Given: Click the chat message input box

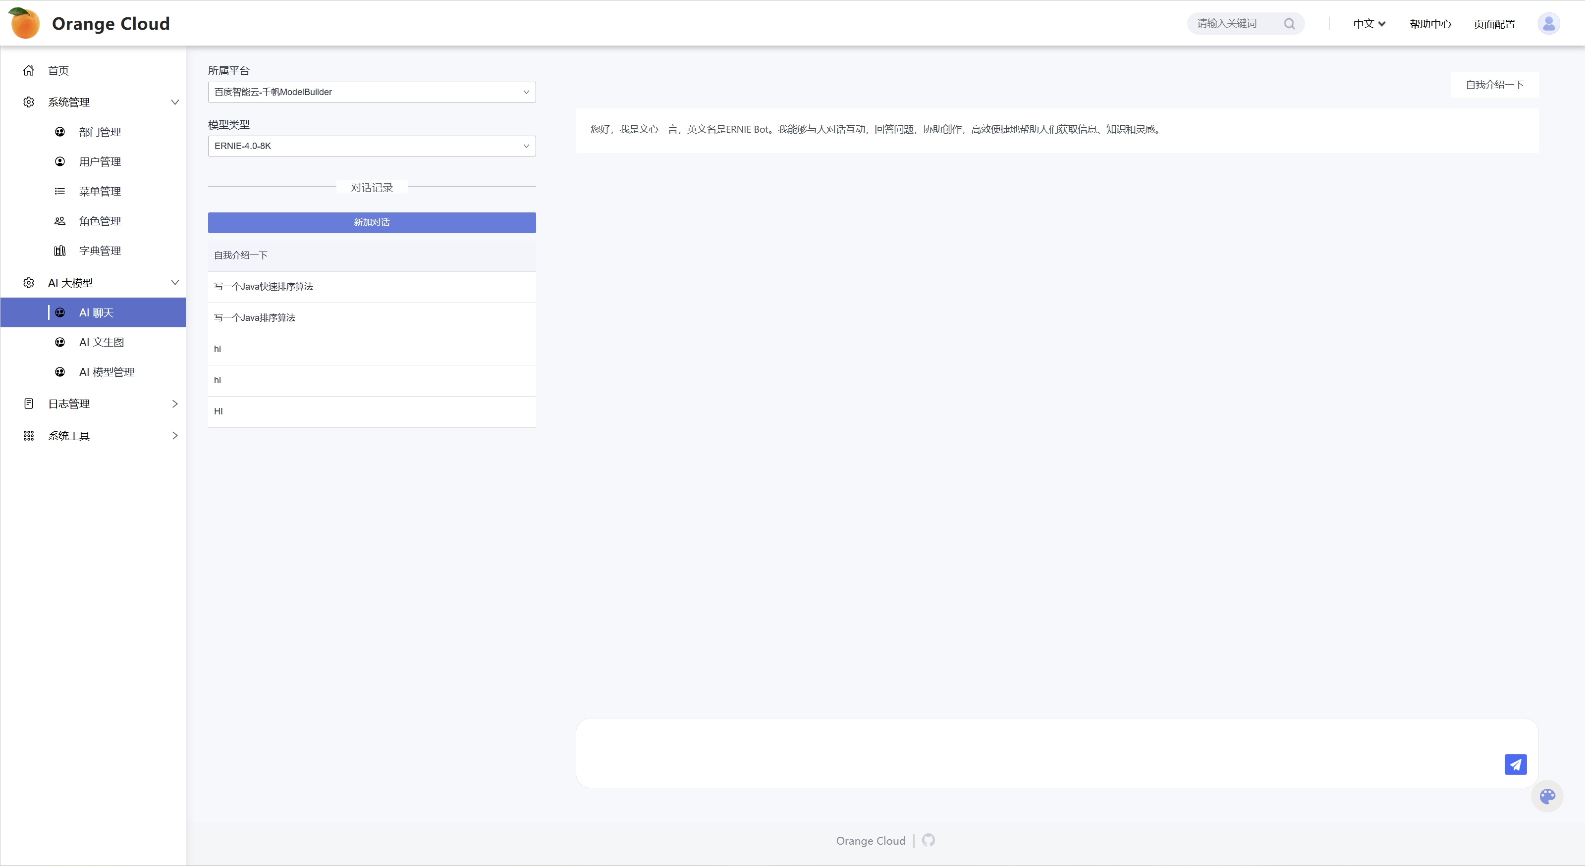Looking at the screenshot, I should (1056, 753).
